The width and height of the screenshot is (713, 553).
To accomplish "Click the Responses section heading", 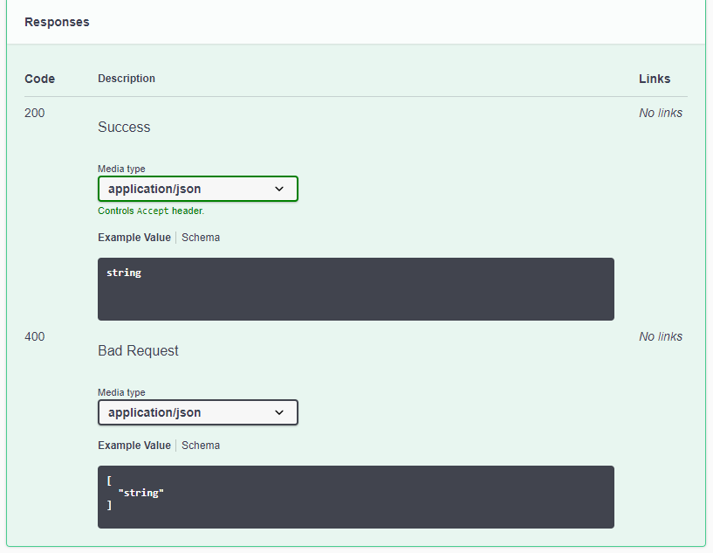I will (x=57, y=22).
